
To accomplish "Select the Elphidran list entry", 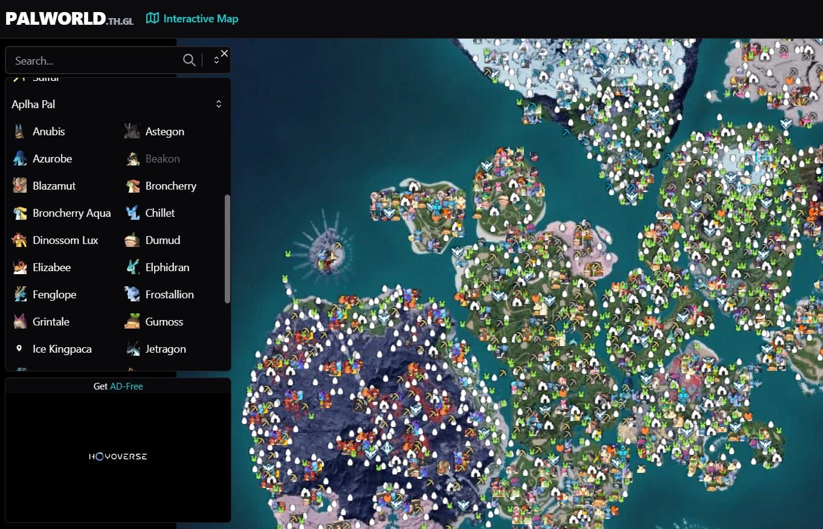I will 157,268.
